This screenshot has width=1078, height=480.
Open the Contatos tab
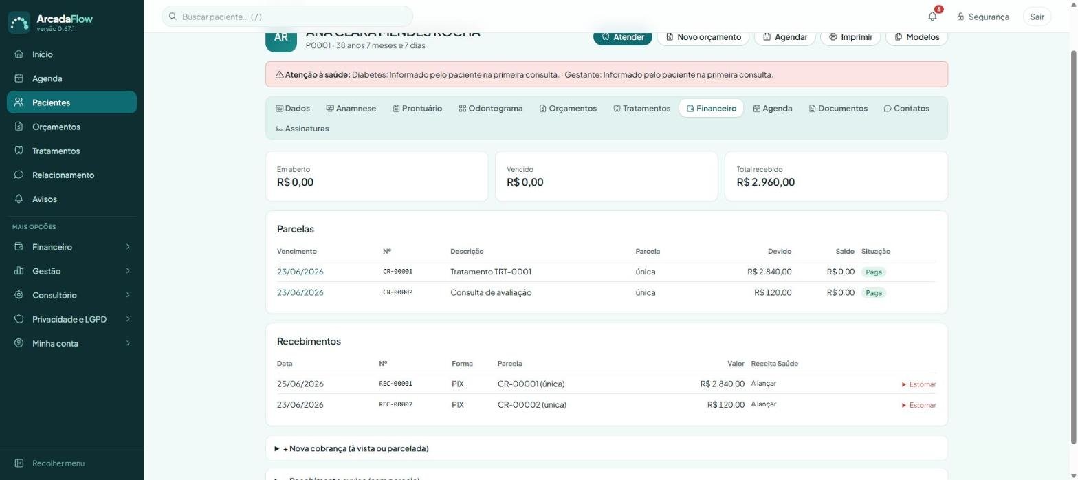click(x=906, y=109)
